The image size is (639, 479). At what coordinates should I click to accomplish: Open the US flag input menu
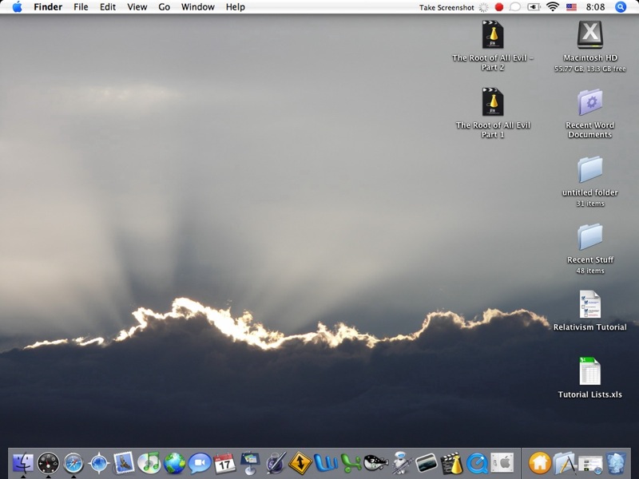(571, 7)
